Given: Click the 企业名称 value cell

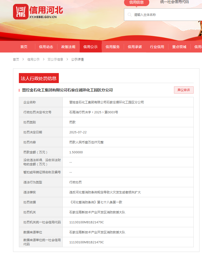Looking at the screenshot, I should (x=128, y=102).
